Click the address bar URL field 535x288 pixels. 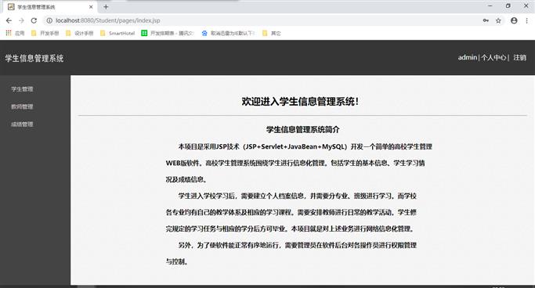pyautogui.click(x=266, y=20)
